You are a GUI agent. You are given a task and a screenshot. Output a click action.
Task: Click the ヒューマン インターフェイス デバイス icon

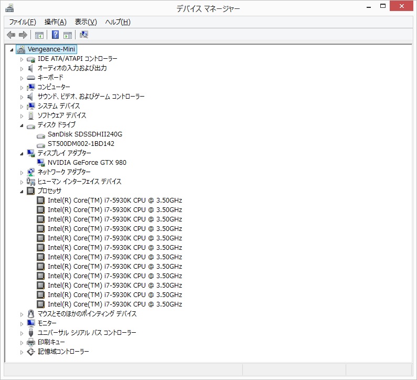pos(31,182)
